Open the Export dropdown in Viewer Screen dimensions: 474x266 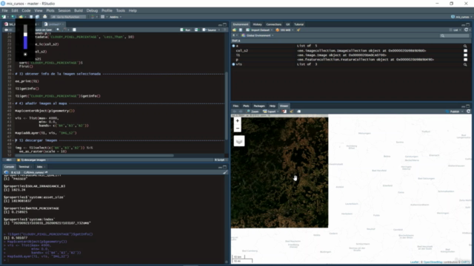click(x=271, y=112)
